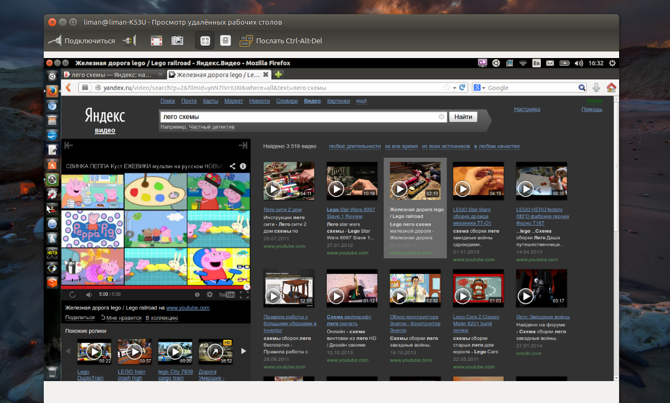Click the screenshot camera icon in viewer toolbar
670x403 pixels.
[177, 41]
